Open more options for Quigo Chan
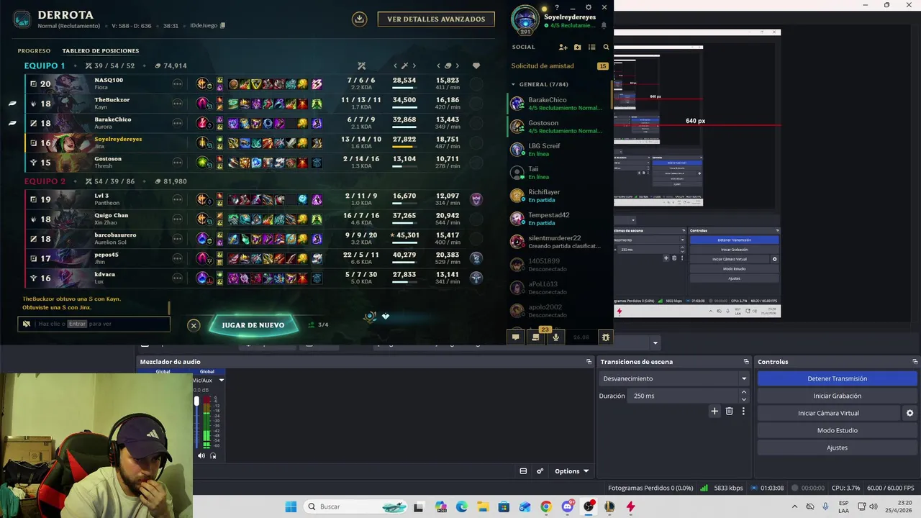The width and height of the screenshot is (921, 518). (x=177, y=219)
